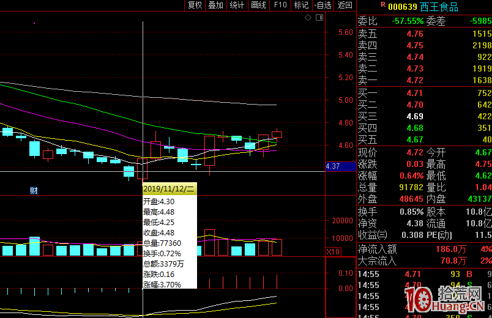Screen dimensions: 492x318
Task: Click the rightmost red volume bar
Action: point(277,248)
